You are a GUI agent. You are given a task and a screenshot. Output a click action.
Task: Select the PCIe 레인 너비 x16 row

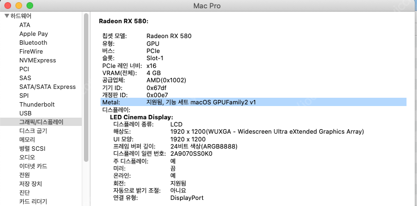point(129,66)
